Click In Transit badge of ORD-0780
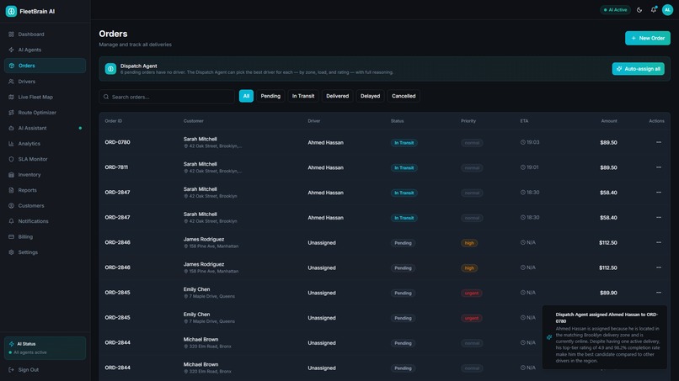The image size is (679, 381). pos(404,143)
